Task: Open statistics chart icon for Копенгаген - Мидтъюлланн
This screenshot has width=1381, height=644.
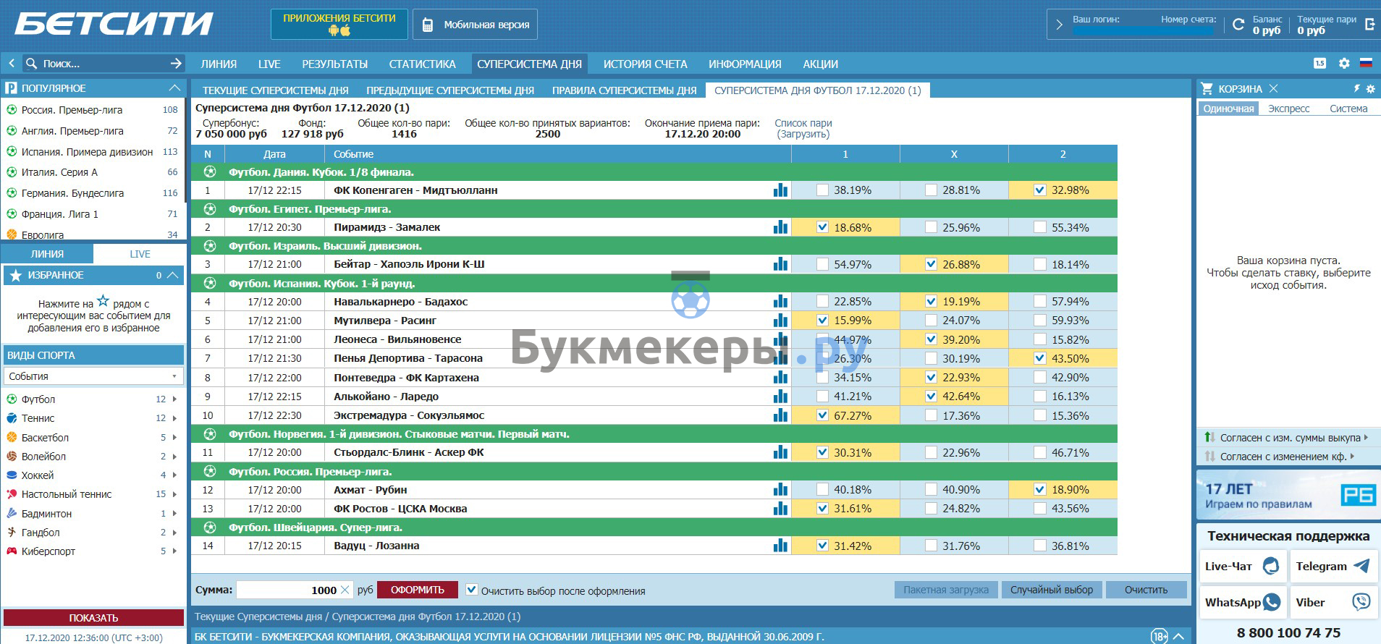Action: pyautogui.click(x=780, y=190)
